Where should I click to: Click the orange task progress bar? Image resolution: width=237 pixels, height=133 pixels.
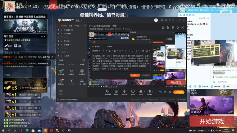coord(158,42)
